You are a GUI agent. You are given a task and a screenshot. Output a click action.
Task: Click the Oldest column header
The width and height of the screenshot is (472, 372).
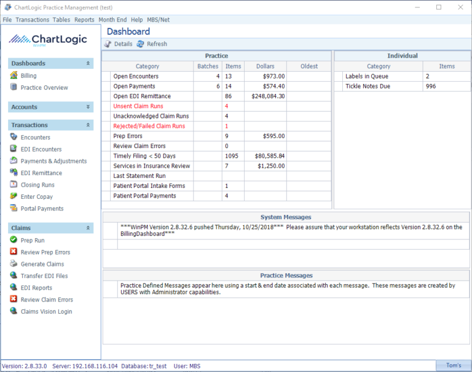309,66
